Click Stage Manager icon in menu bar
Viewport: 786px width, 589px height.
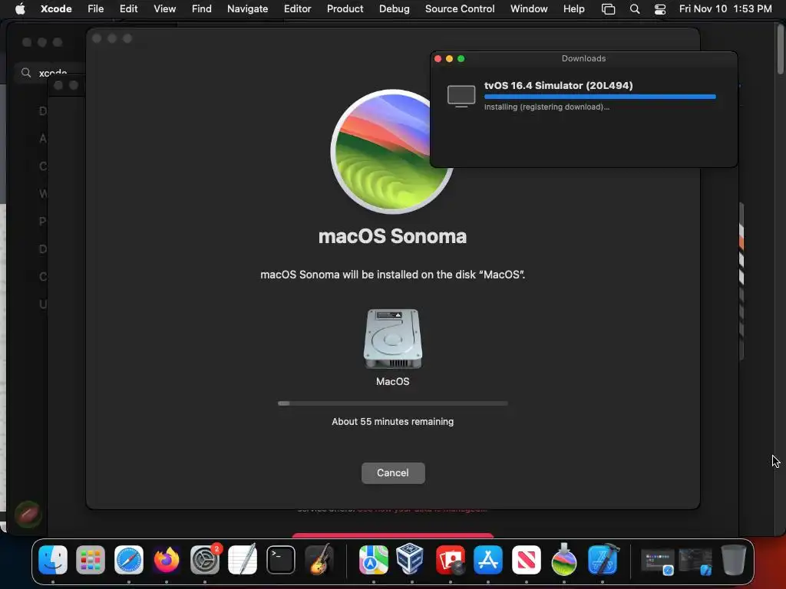(608, 9)
